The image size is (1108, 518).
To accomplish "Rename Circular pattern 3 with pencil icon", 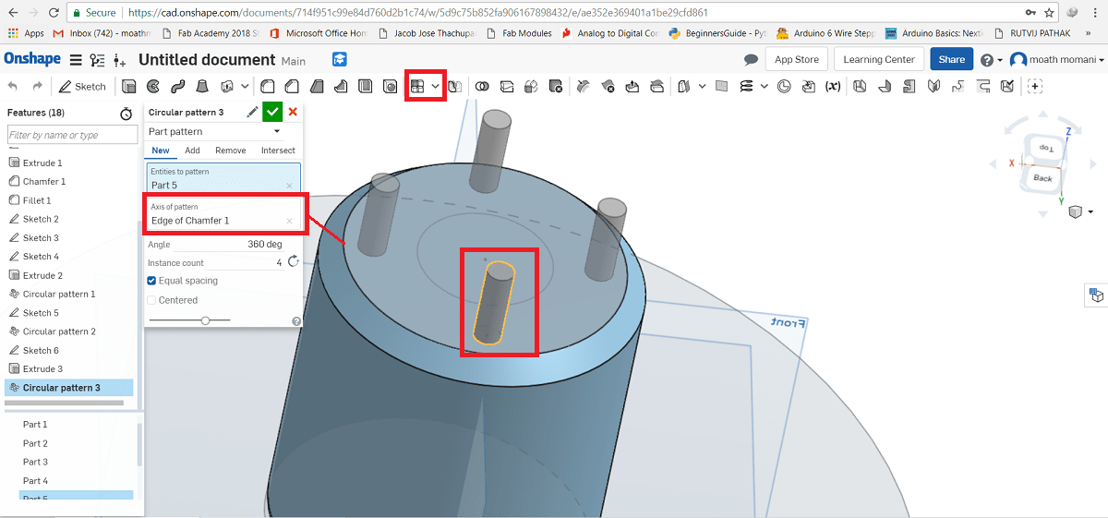I will click(252, 112).
